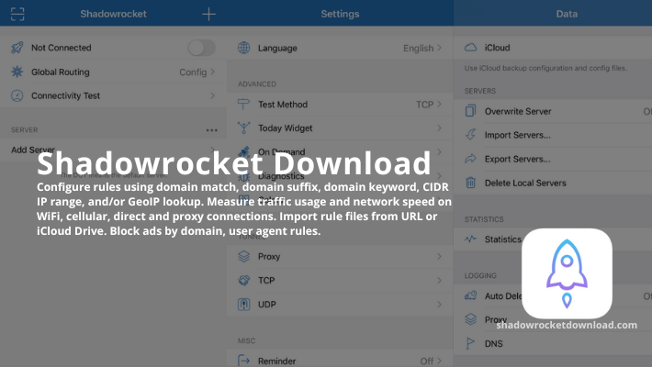Click the DNS flag icon
This screenshot has width=652, height=367.
point(470,343)
